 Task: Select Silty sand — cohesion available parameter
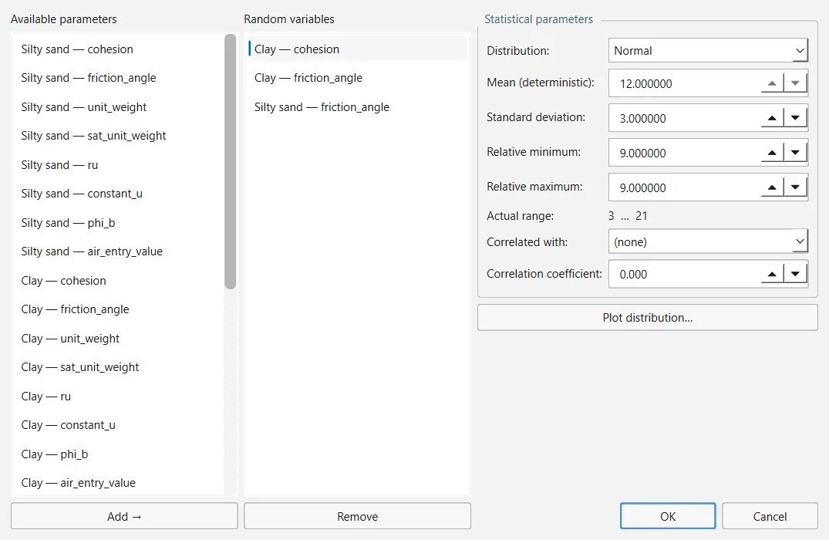pos(119,49)
